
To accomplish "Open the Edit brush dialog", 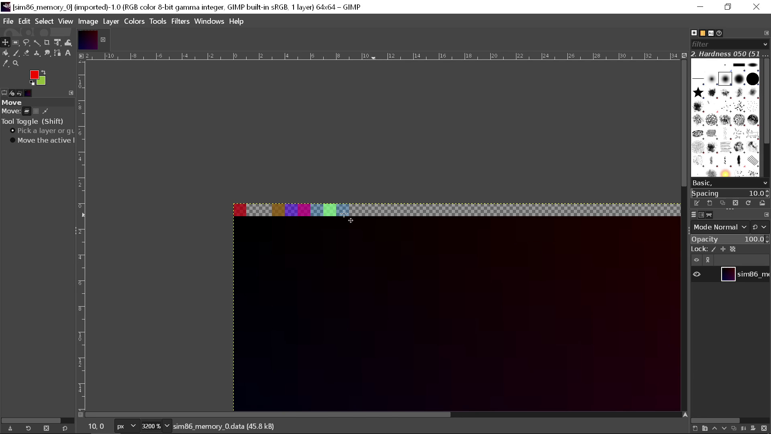I will [x=697, y=203].
